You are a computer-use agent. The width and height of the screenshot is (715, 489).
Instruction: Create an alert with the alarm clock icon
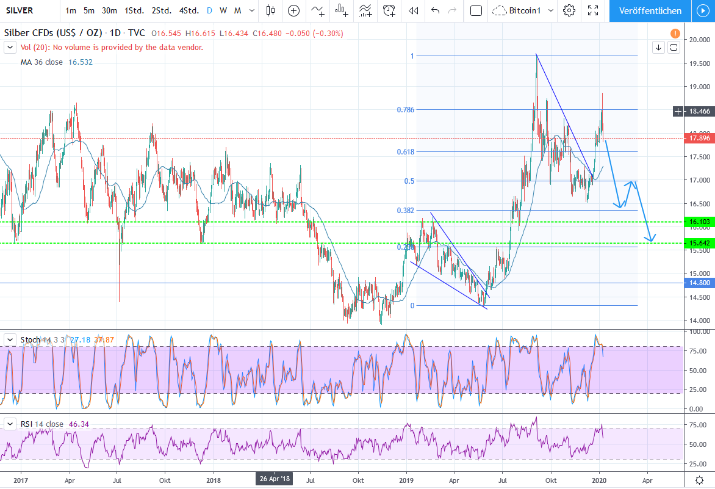pyautogui.click(x=389, y=10)
